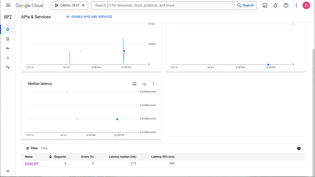
Task: Click the requests value 5
Action: click(x=65, y=163)
